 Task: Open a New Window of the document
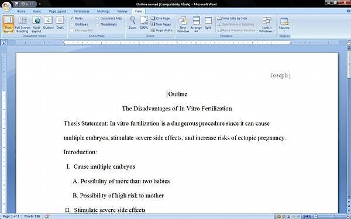[x=183, y=25]
